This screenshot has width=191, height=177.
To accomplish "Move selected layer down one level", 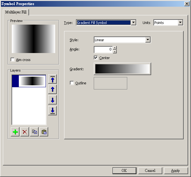I will [x=53, y=100].
